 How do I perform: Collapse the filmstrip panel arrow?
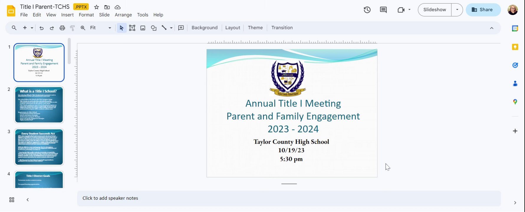click(x=28, y=200)
